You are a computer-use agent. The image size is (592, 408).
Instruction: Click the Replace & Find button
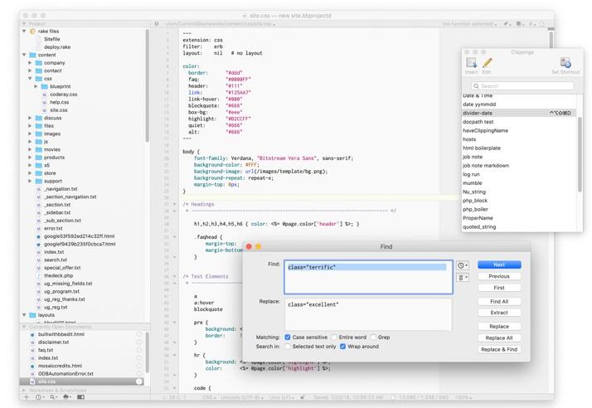499,349
